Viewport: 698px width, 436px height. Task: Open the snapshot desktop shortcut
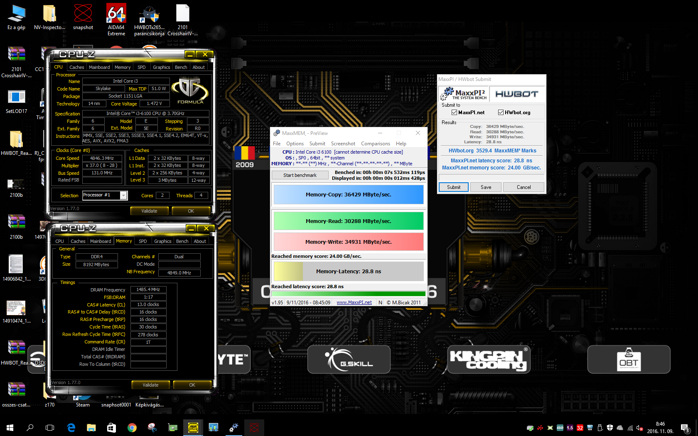[x=83, y=17]
